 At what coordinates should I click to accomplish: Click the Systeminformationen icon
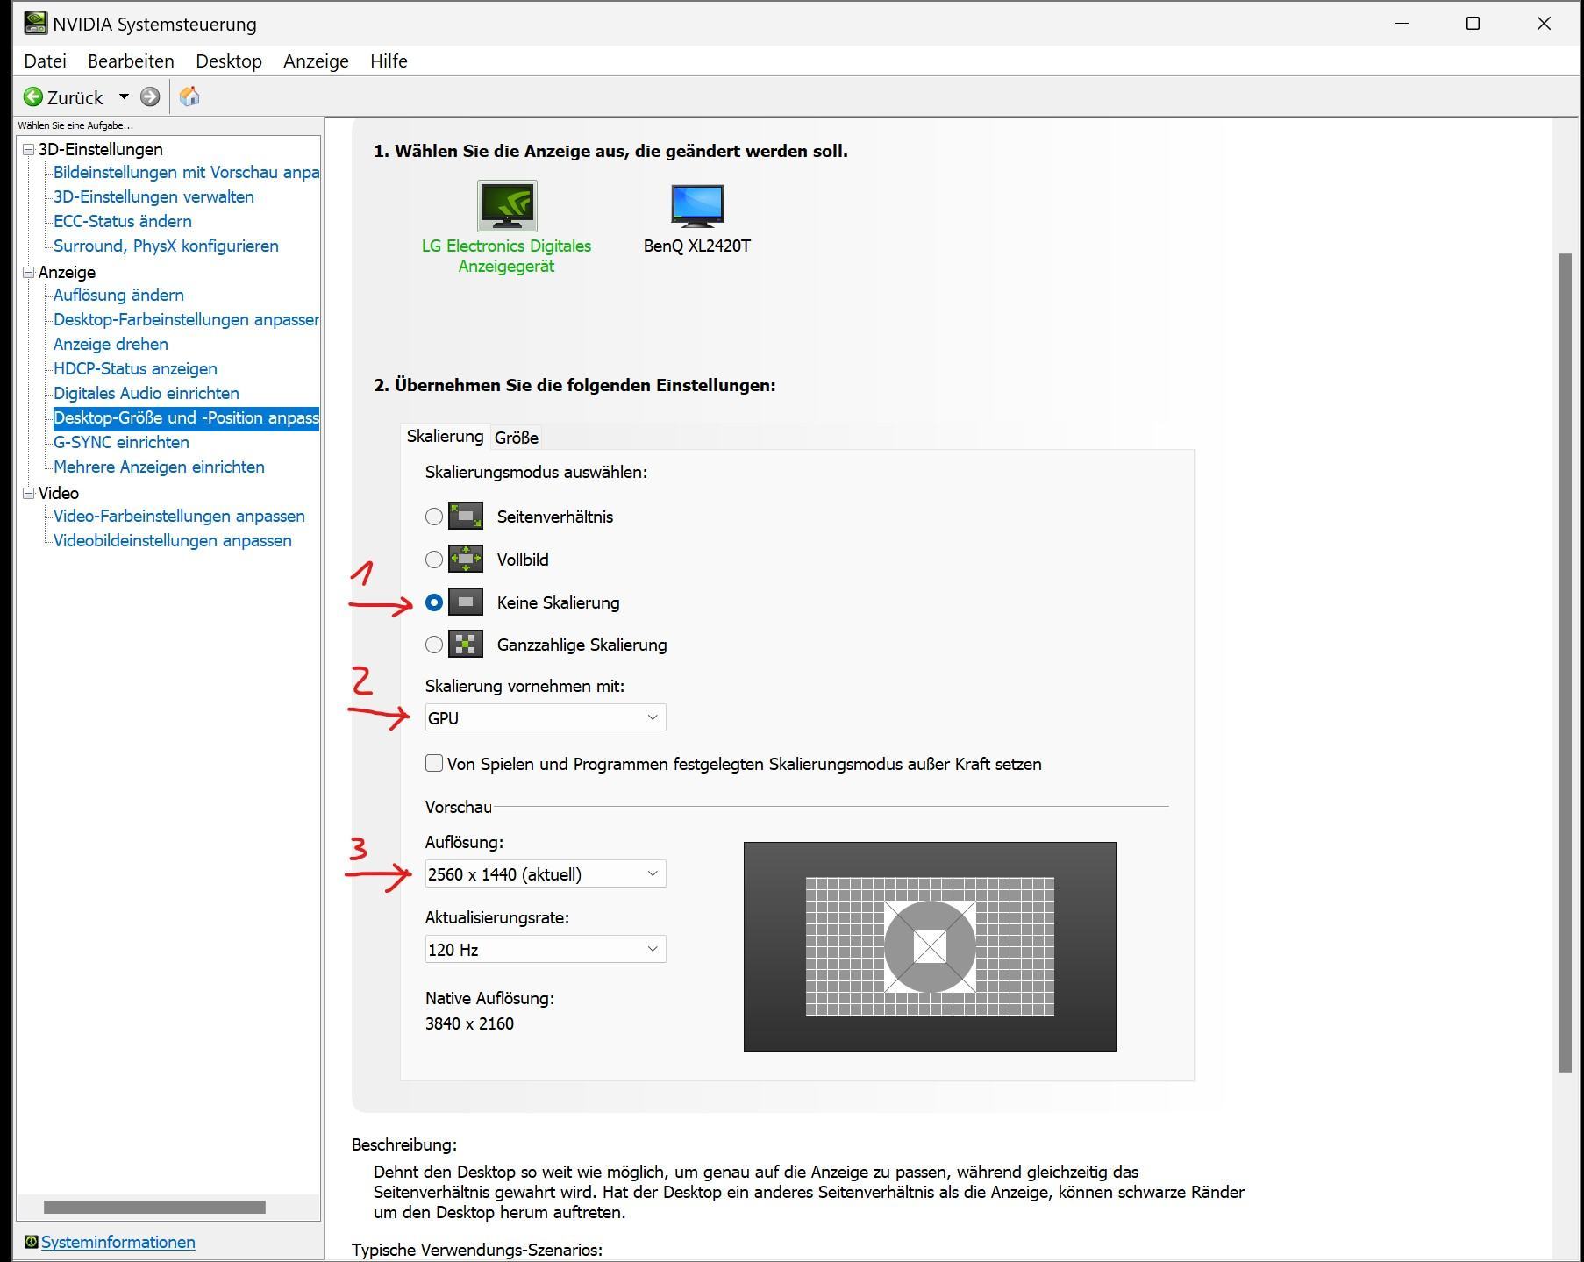tap(31, 1242)
